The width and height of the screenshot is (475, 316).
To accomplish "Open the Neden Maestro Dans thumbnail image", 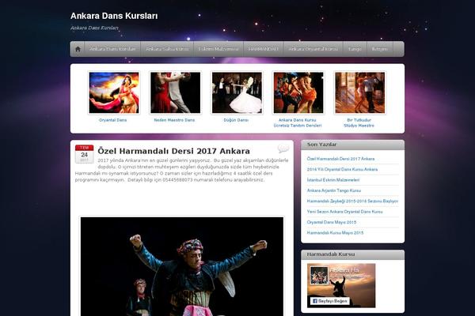I will [x=176, y=93].
